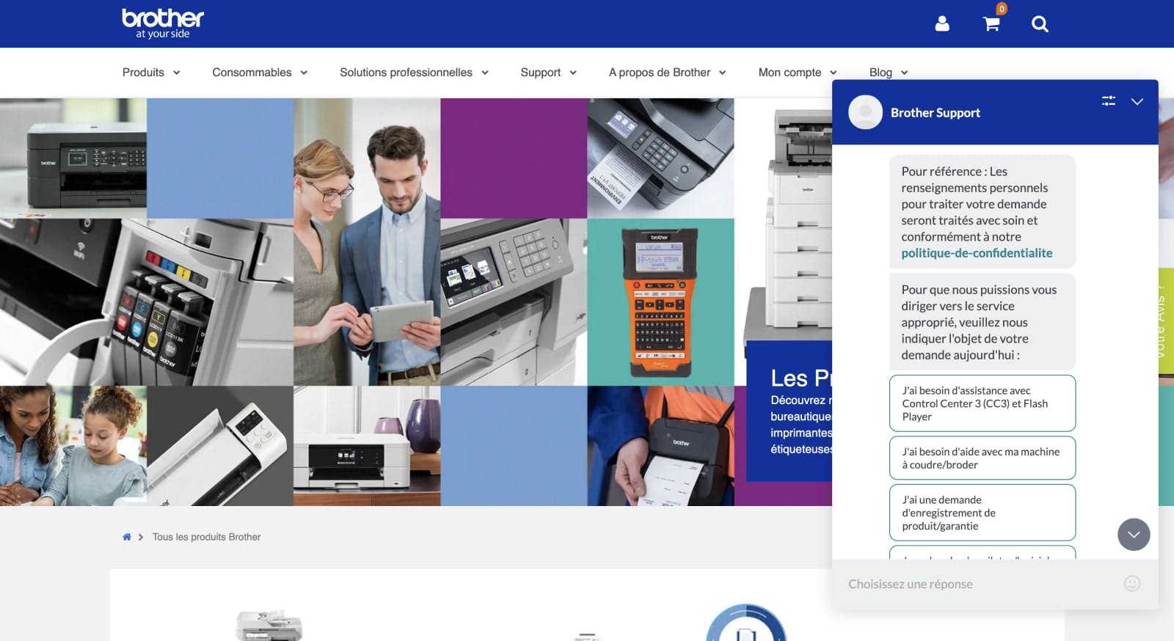Expand the Support menu
Screen dimensions: 1174x641
click(x=548, y=72)
